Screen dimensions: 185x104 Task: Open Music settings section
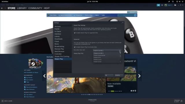pyautogui.click(x=57, y=44)
